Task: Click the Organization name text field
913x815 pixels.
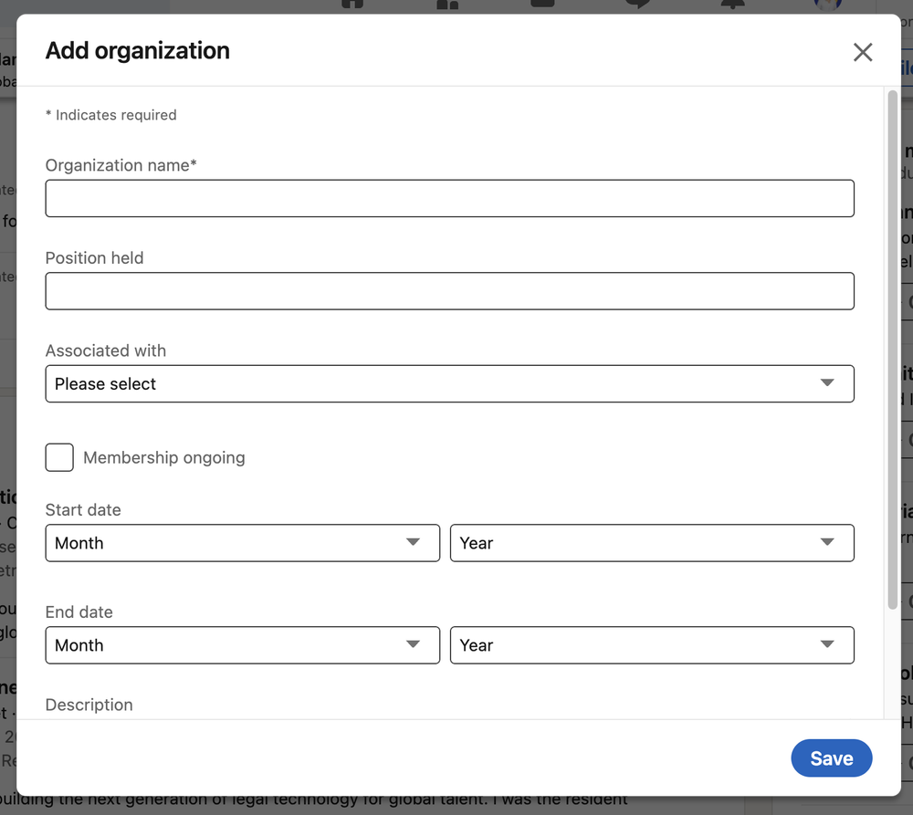Action: click(x=449, y=198)
